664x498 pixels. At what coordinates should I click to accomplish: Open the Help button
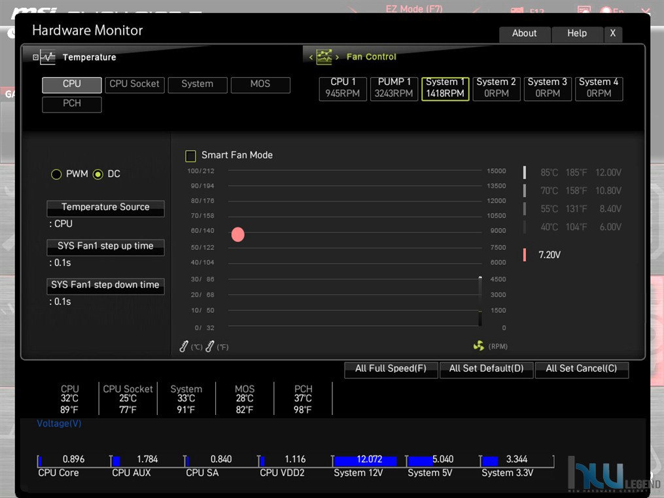click(577, 34)
